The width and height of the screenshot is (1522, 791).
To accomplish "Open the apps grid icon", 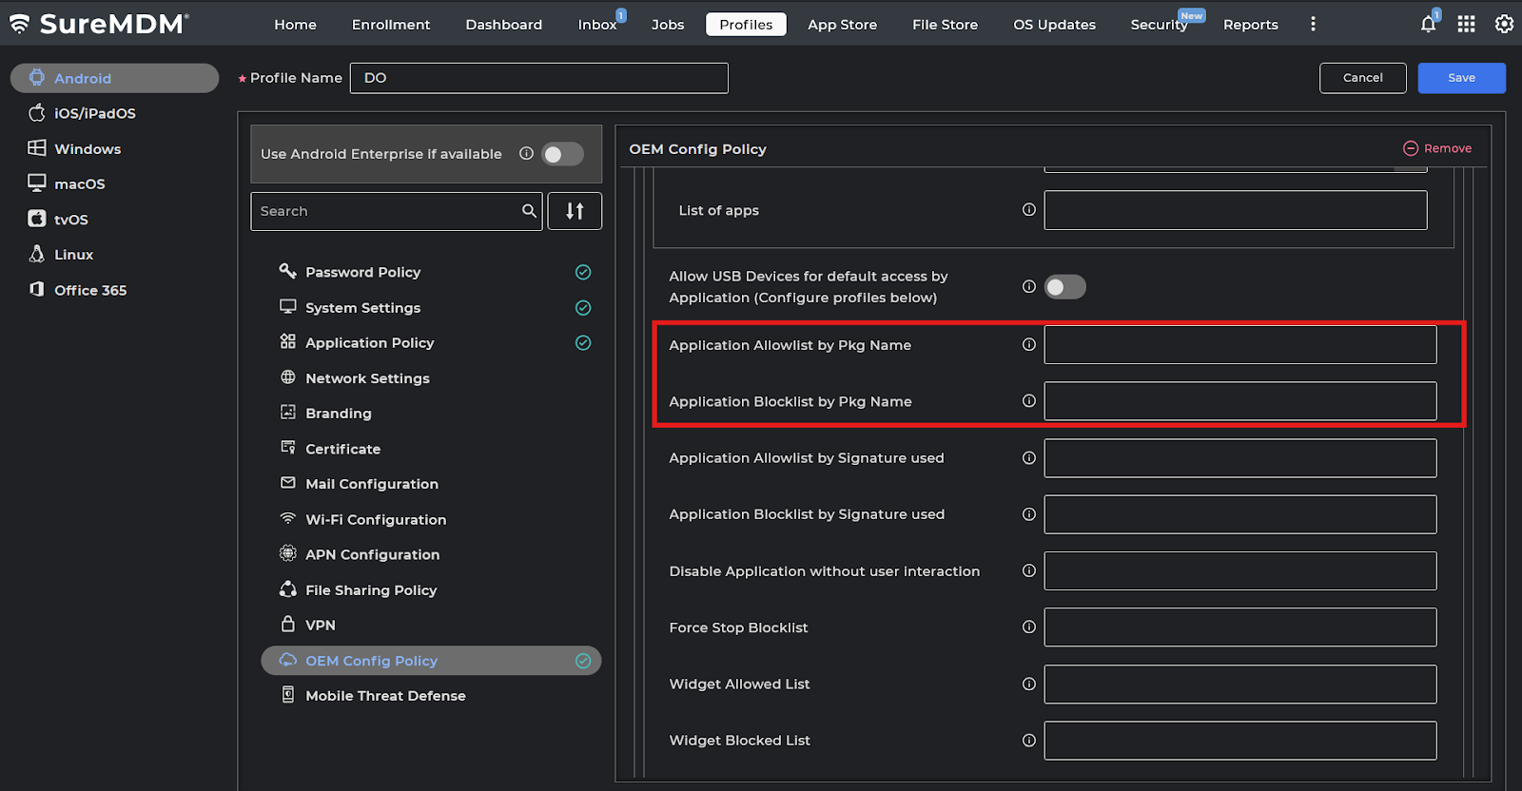I will click(x=1466, y=24).
